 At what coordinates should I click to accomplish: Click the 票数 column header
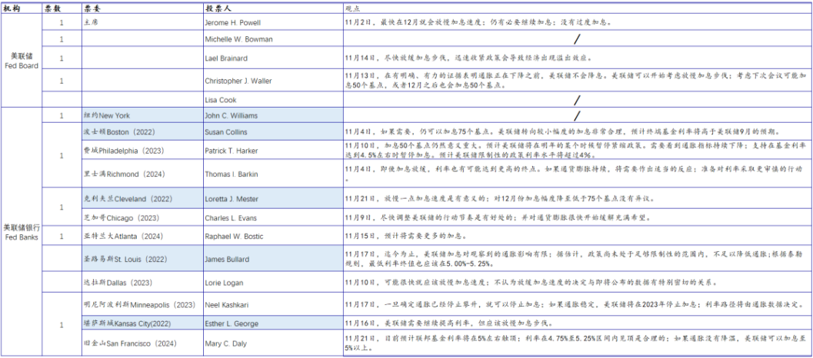[x=52, y=8]
